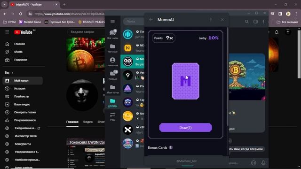The height and width of the screenshot is (169, 301).
Task: Open Плейлисты in YouTube sidebar
Action: point(23,96)
